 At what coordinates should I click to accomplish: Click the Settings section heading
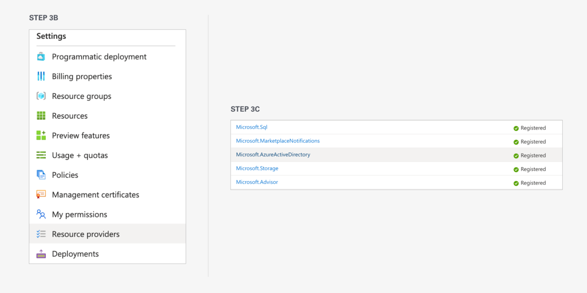[x=51, y=36]
